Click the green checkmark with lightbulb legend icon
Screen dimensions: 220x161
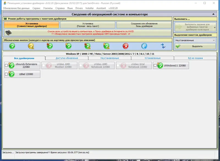point(68,46)
